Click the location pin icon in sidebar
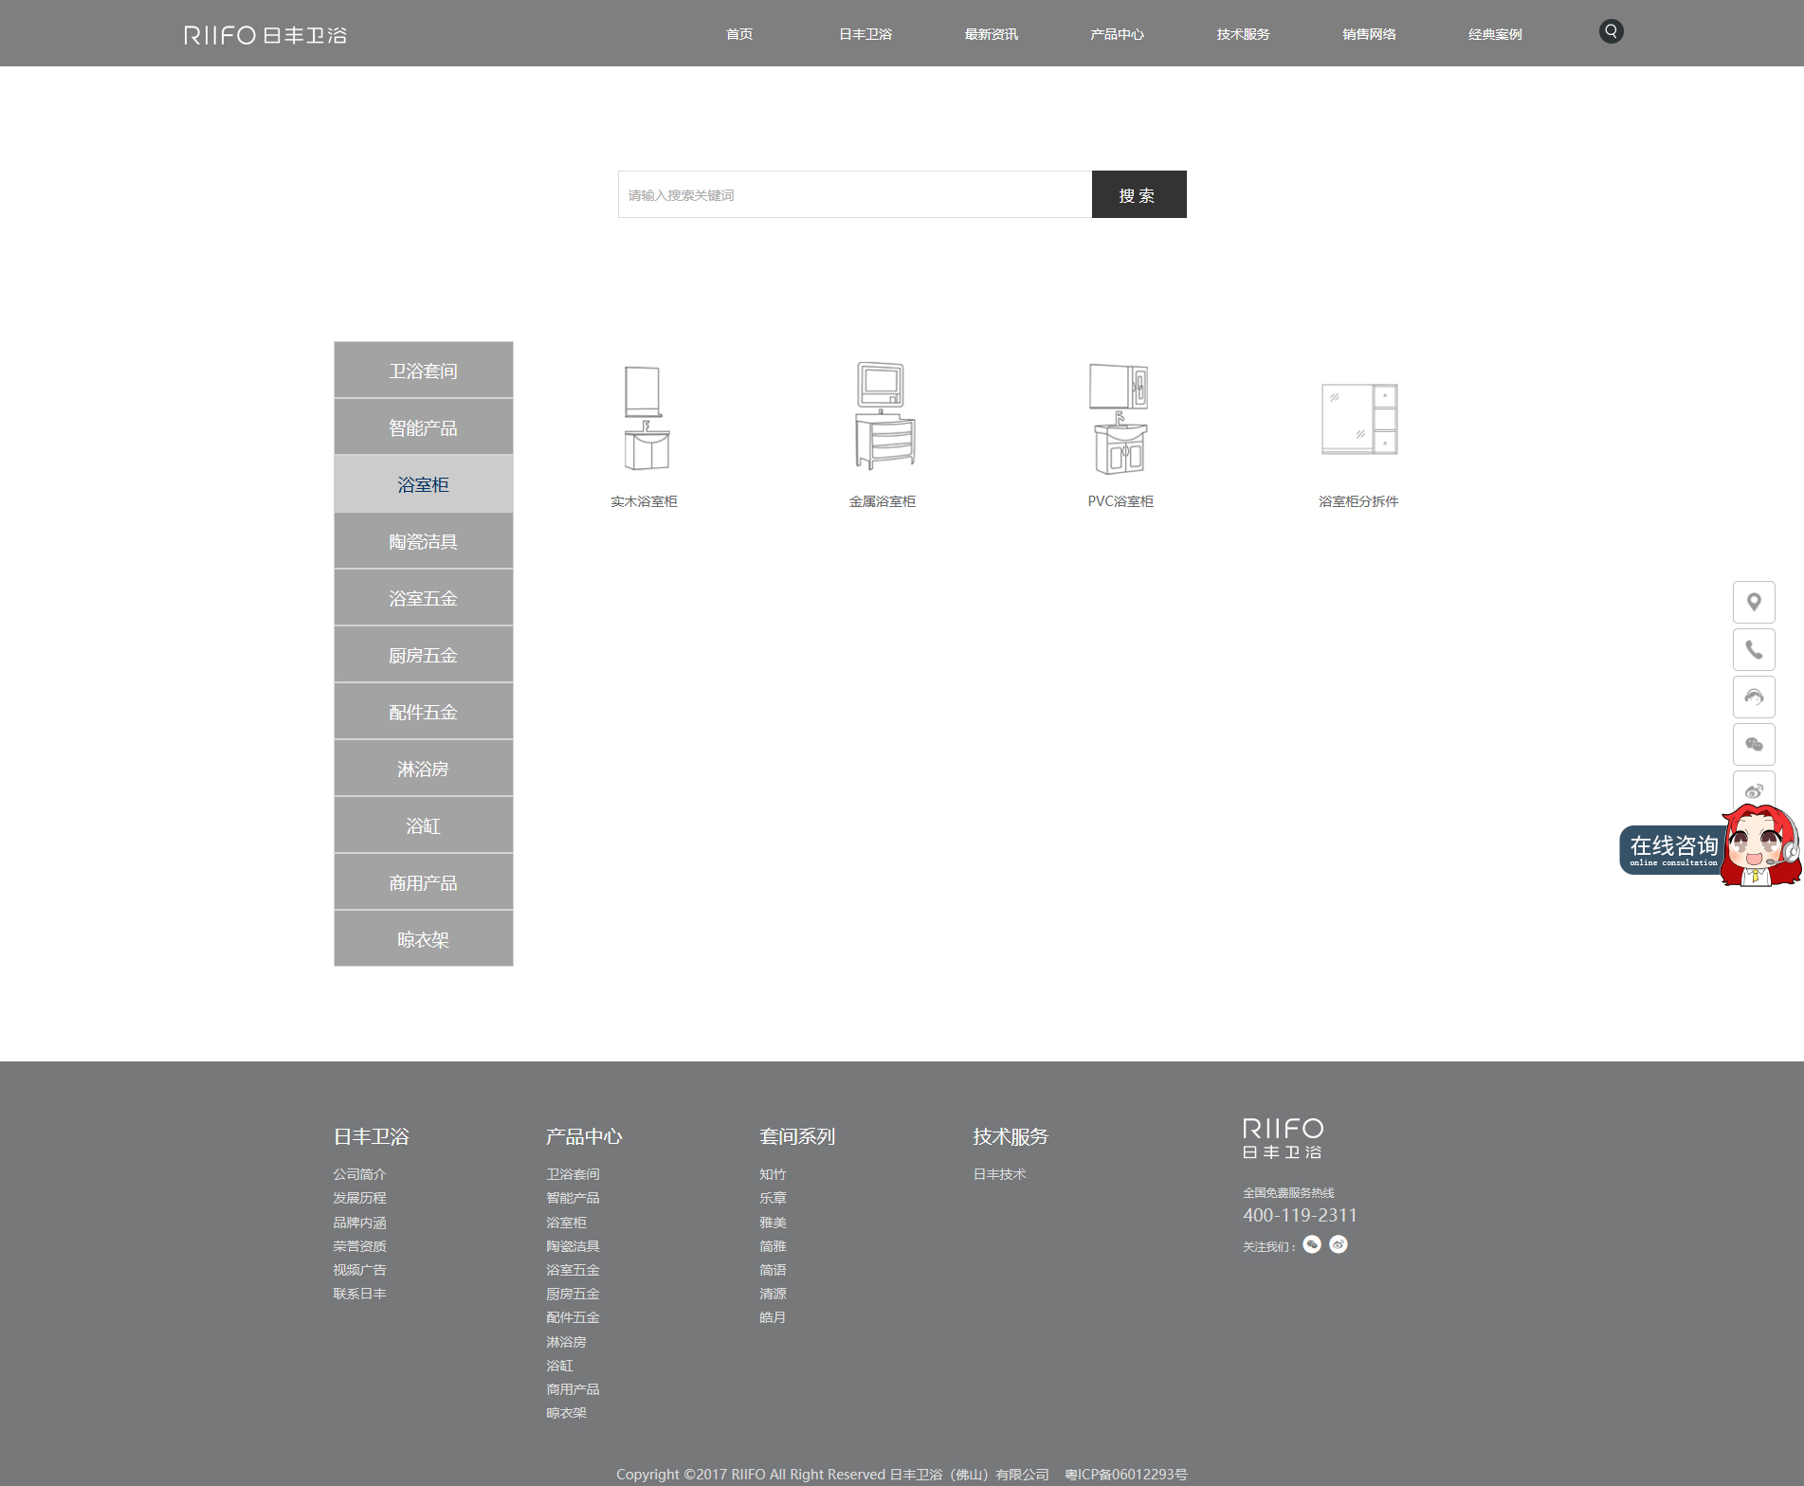The width and height of the screenshot is (1804, 1486). coord(1754,603)
